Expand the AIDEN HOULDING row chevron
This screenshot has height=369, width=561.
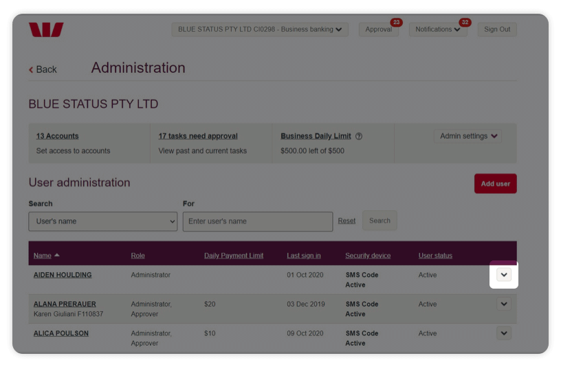point(504,275)
